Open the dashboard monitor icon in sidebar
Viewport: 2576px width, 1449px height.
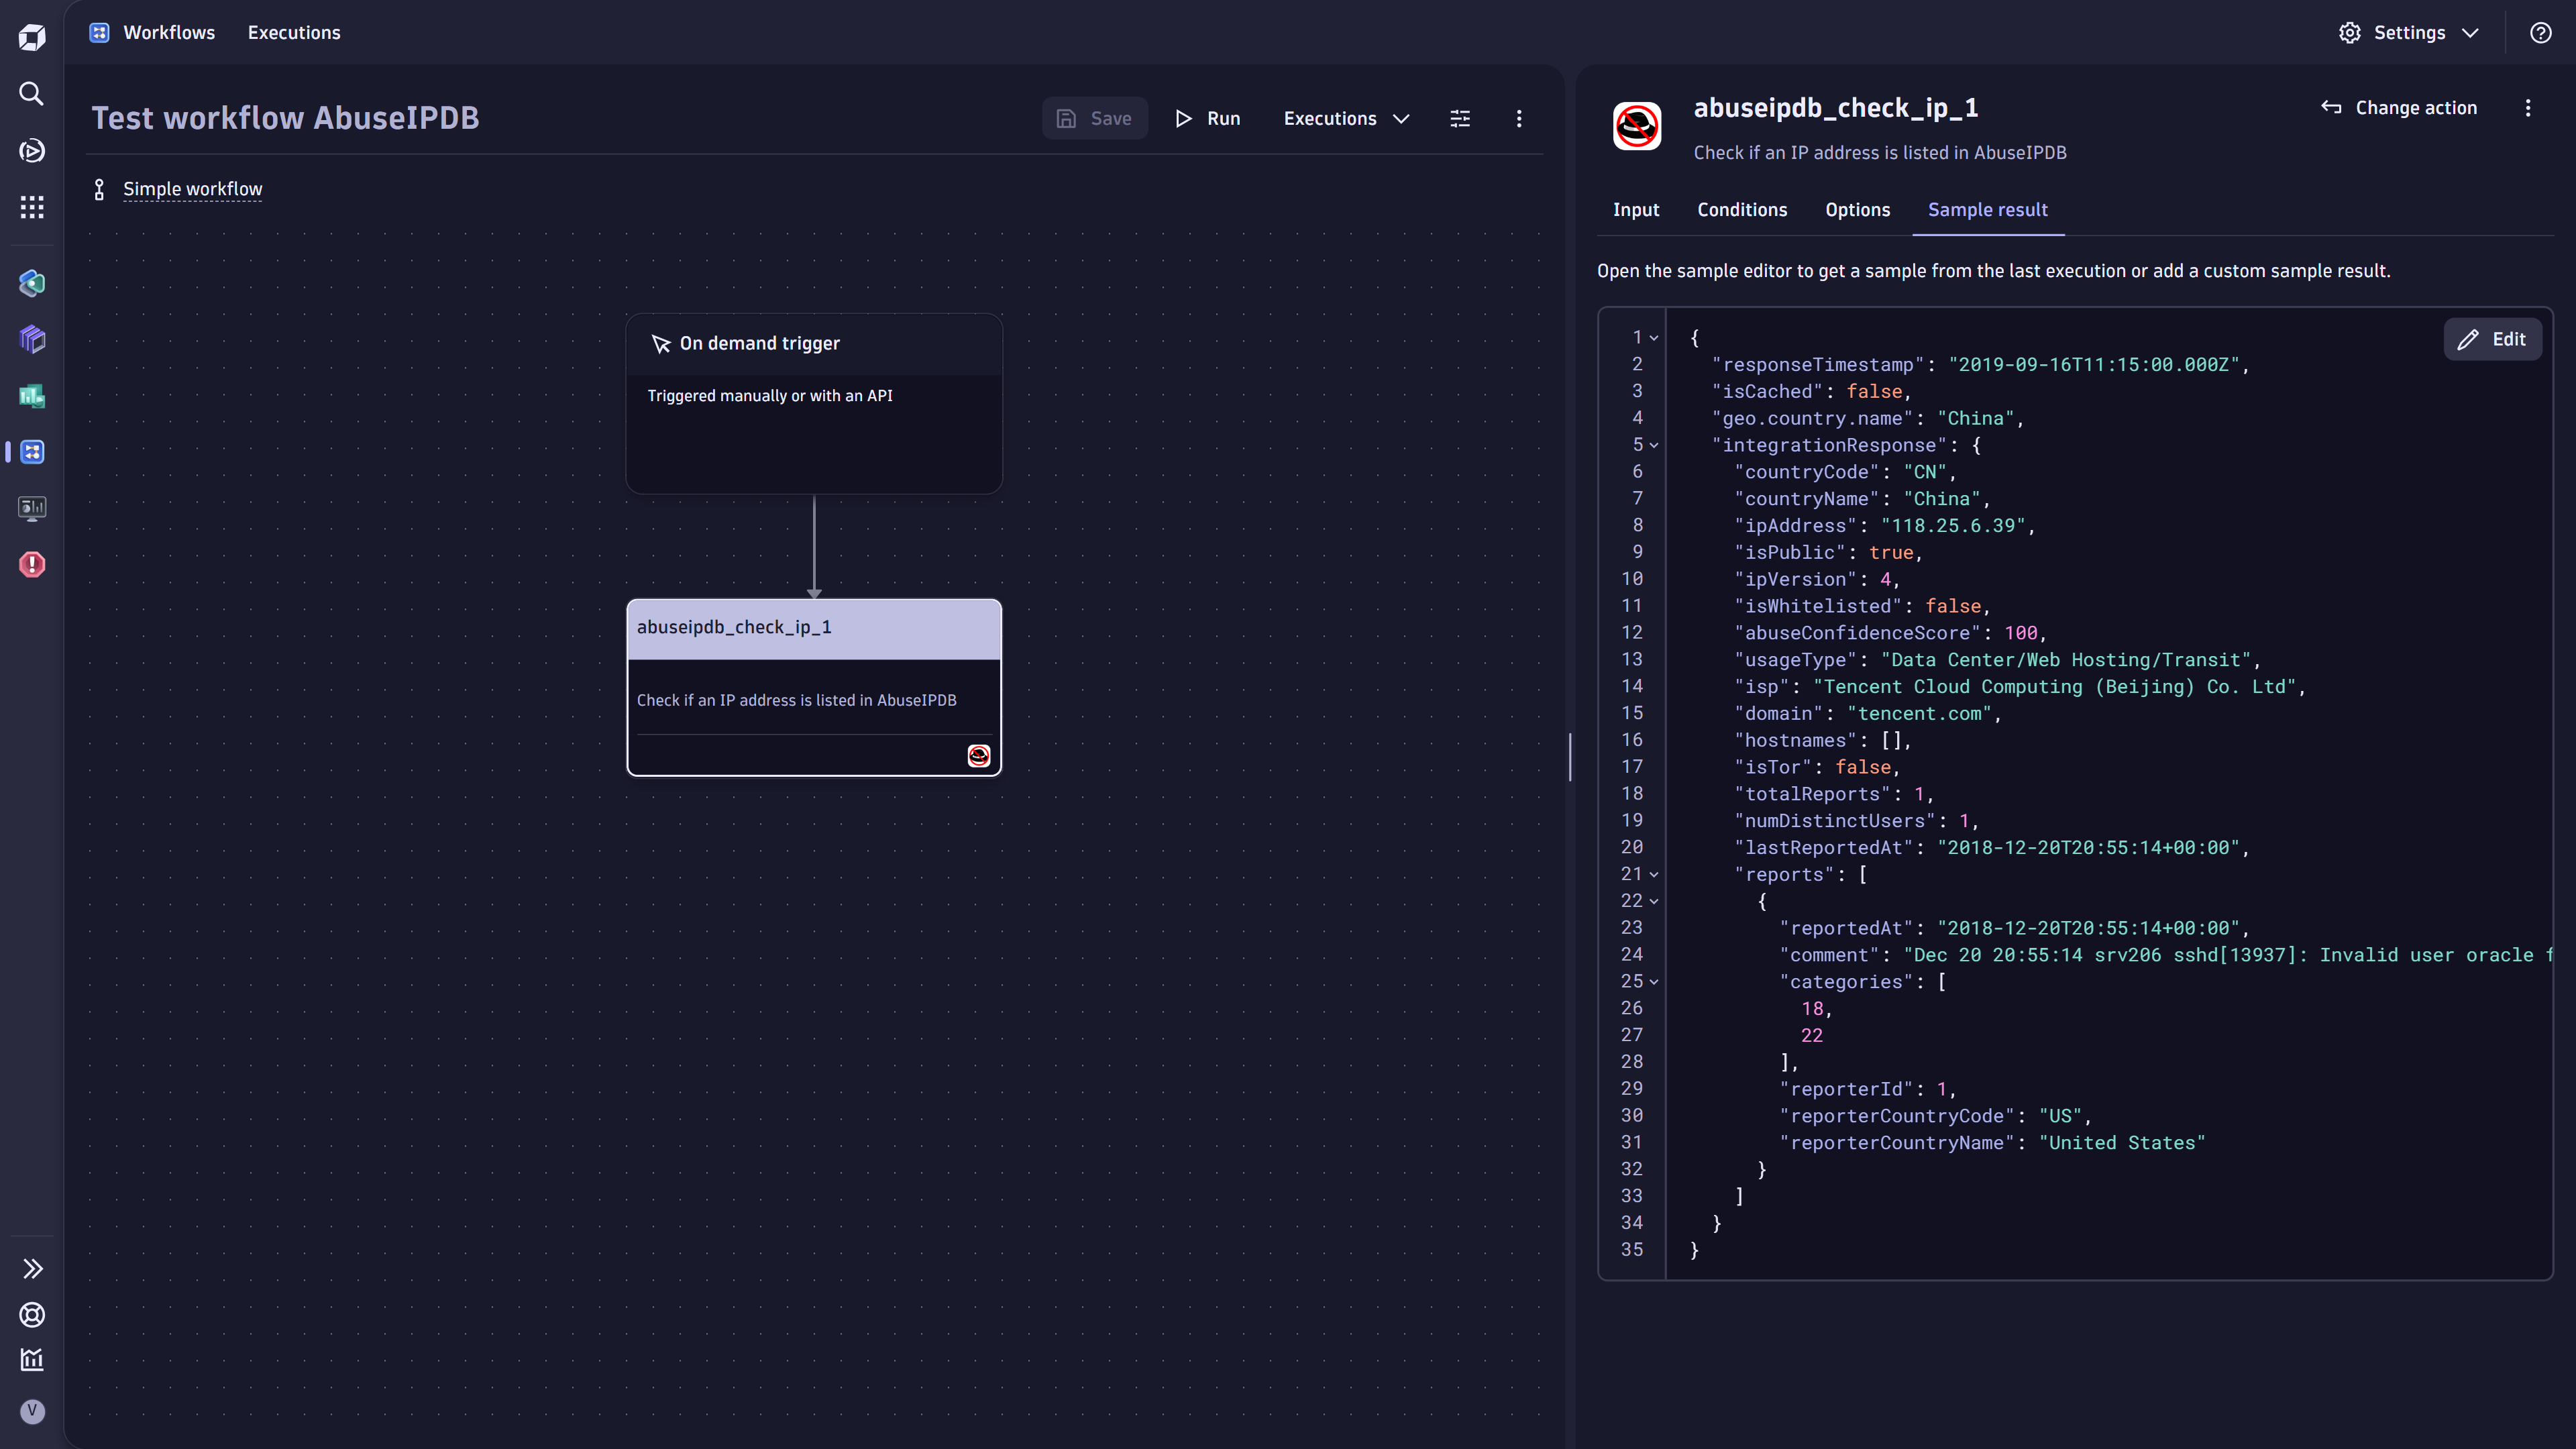(x=32, y=508)
